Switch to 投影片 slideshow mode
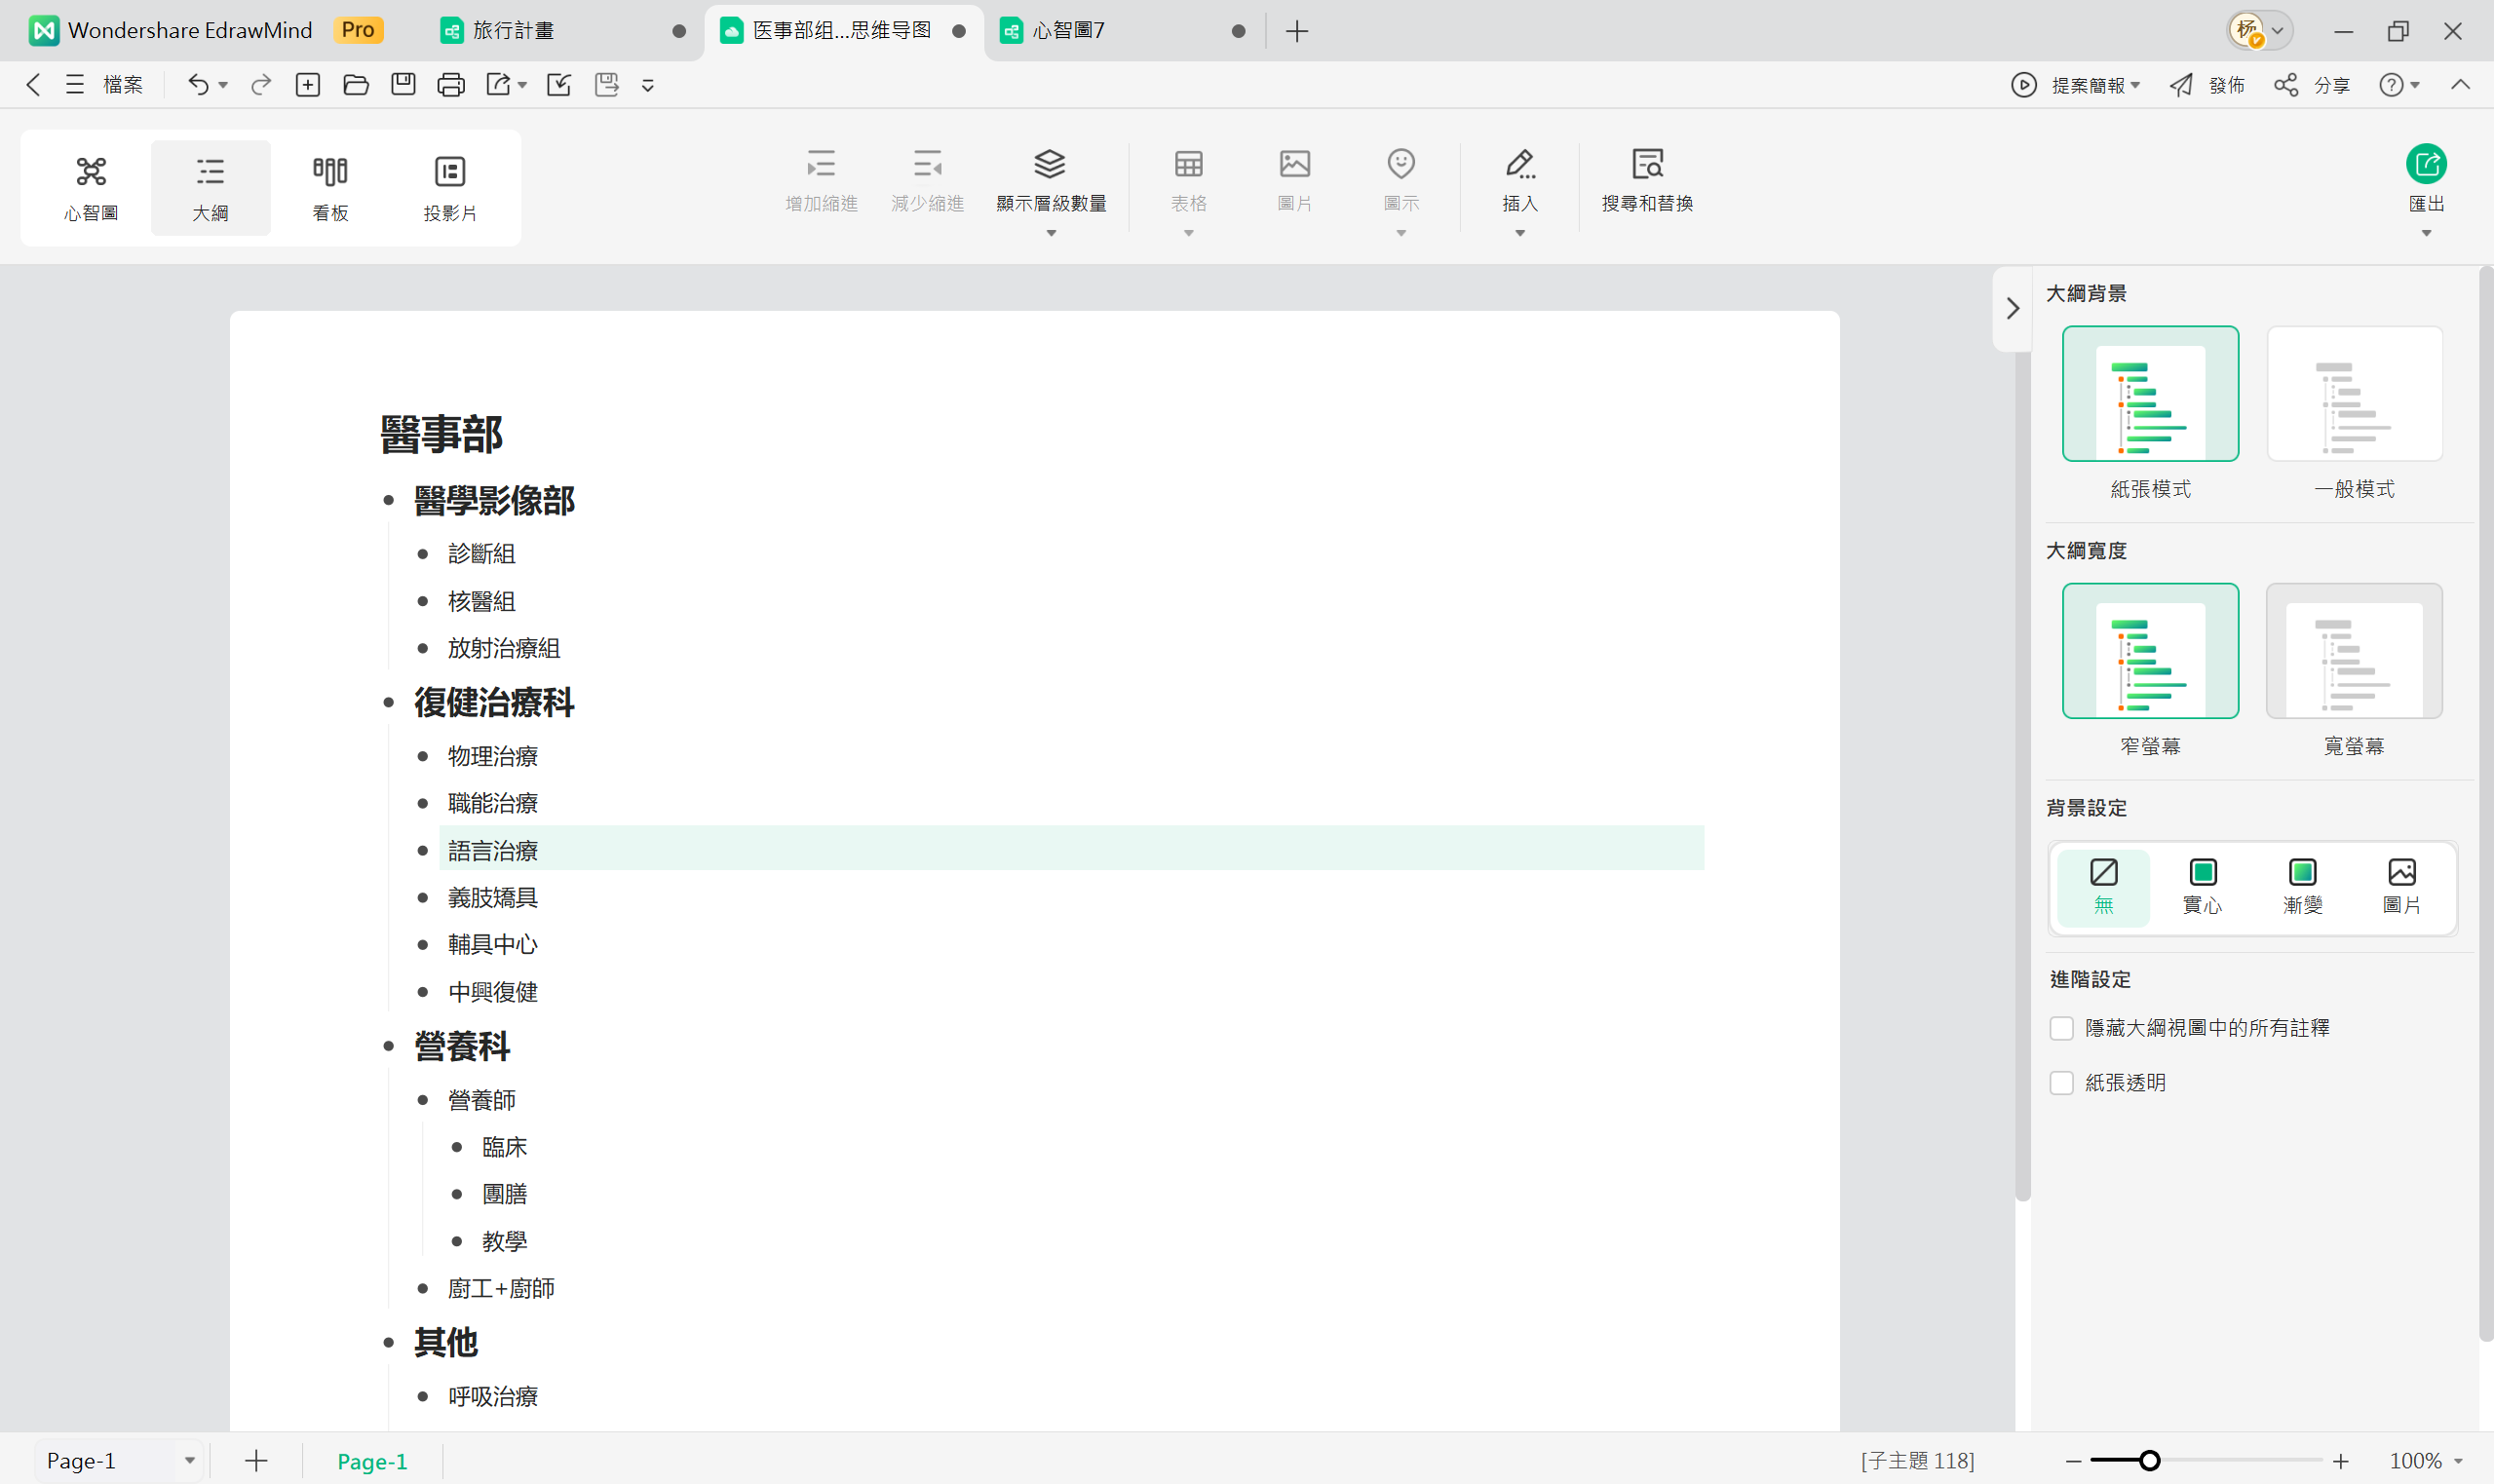Viewport: 2494px width, 1484px height. click(x=450, y=186)
